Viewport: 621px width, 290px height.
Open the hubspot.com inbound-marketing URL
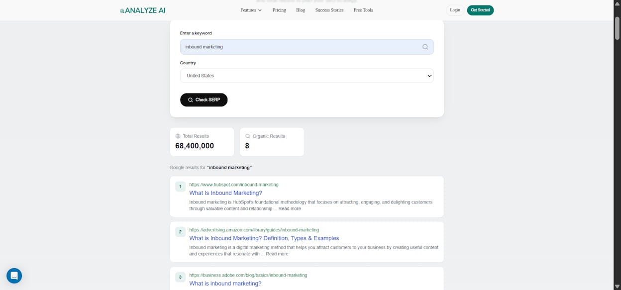234,185
